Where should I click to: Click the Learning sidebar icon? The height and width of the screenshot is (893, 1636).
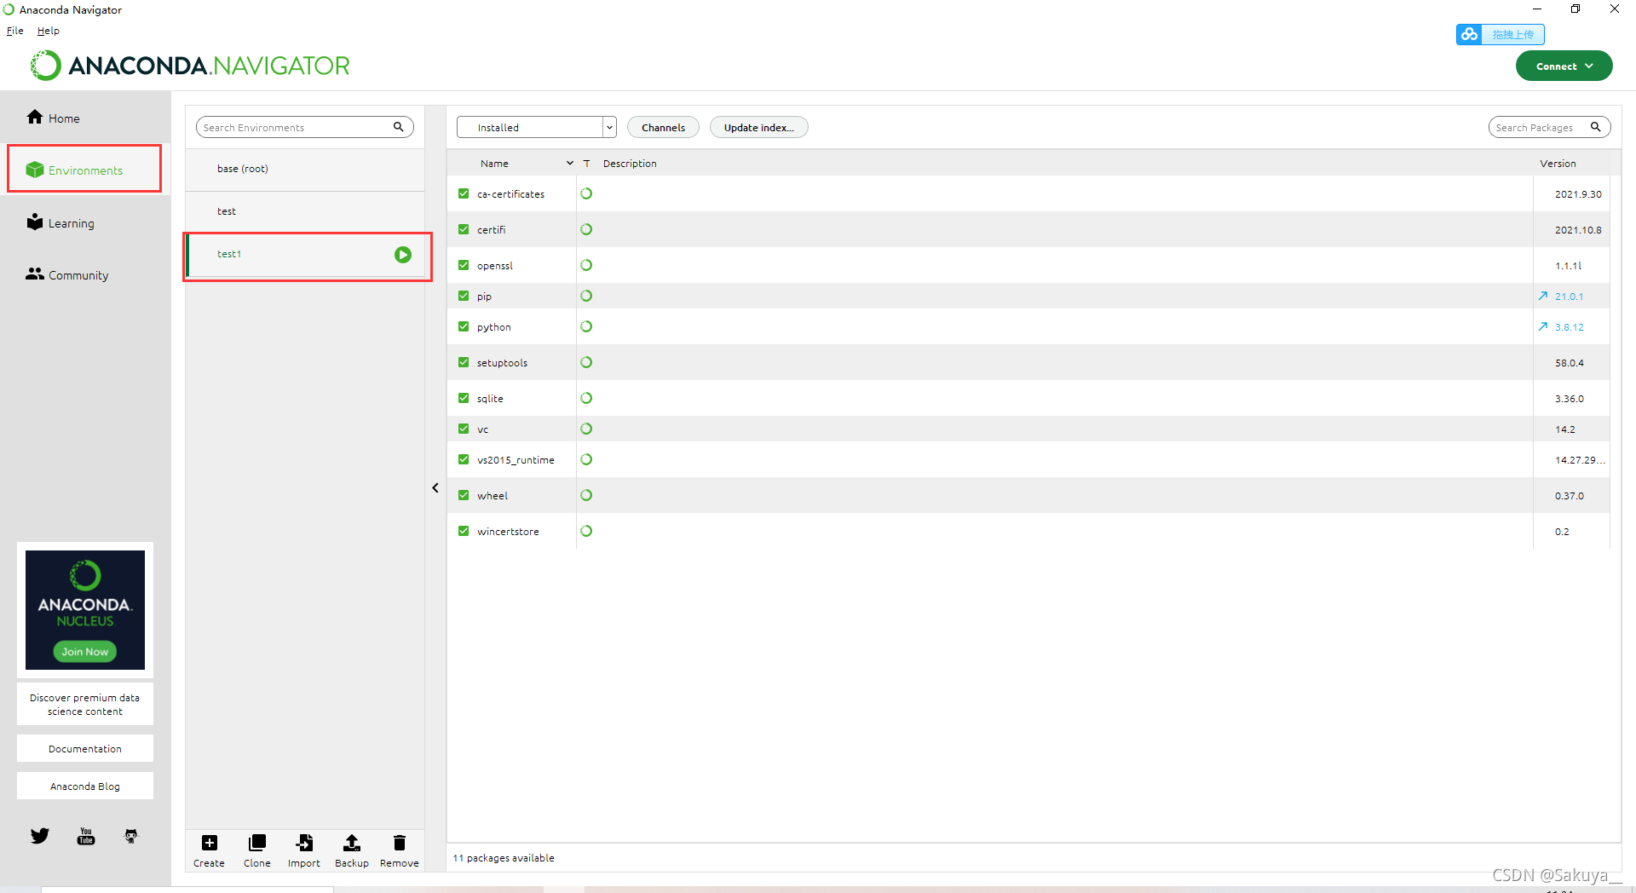click(35, 222)
